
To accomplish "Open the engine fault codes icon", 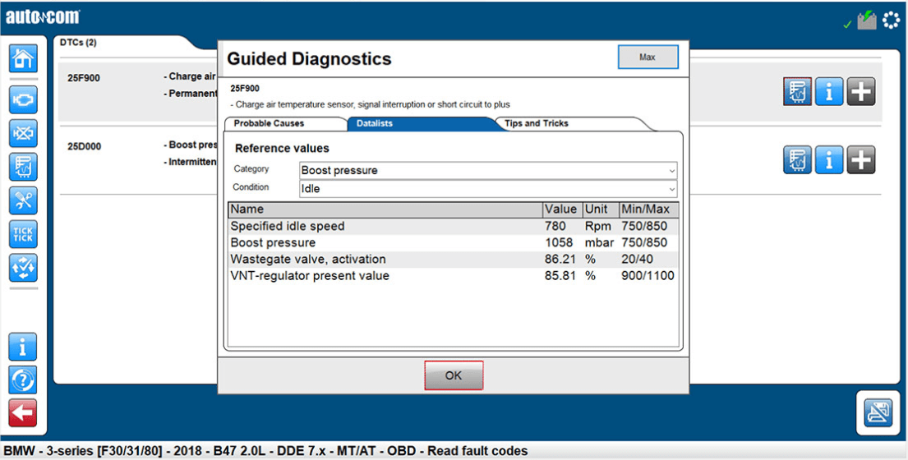I will (x=22, y=99).
